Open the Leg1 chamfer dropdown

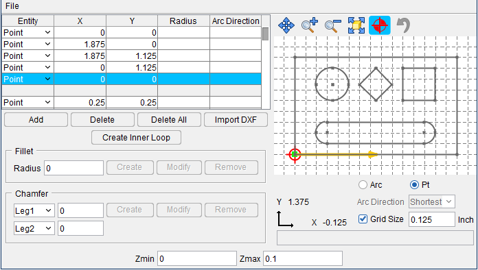(x=34, y=210)
